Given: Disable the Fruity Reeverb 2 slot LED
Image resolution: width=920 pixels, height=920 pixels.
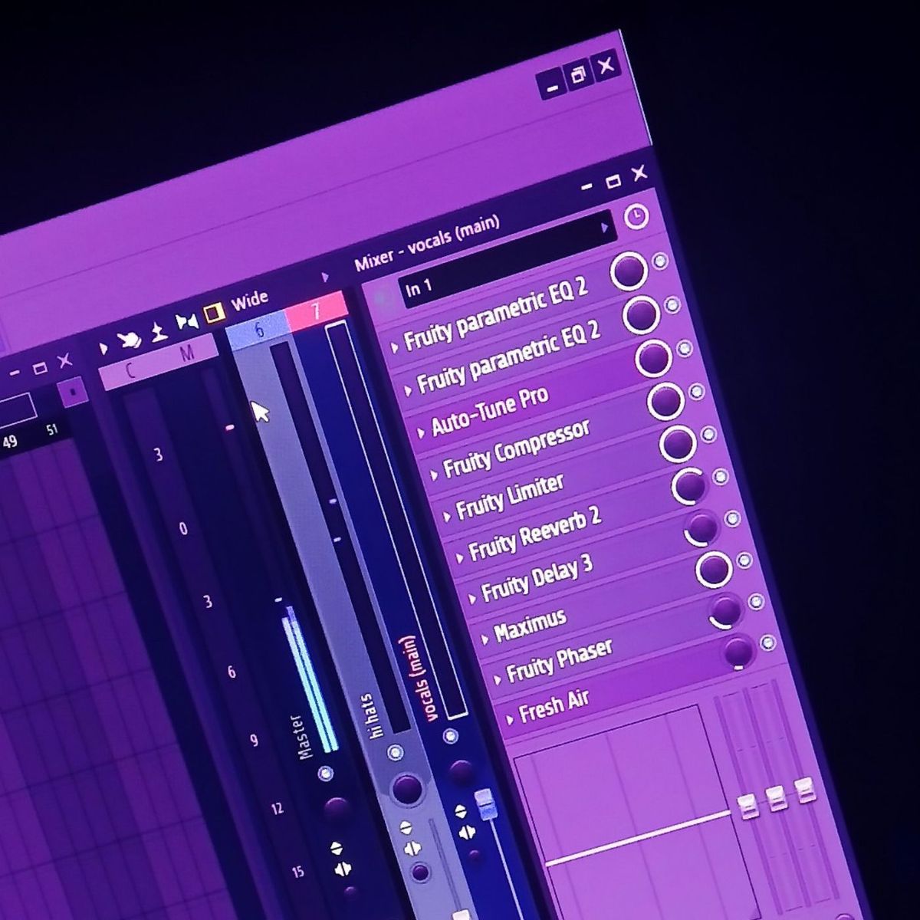Looking at the screenshot, I should [721, 477].
